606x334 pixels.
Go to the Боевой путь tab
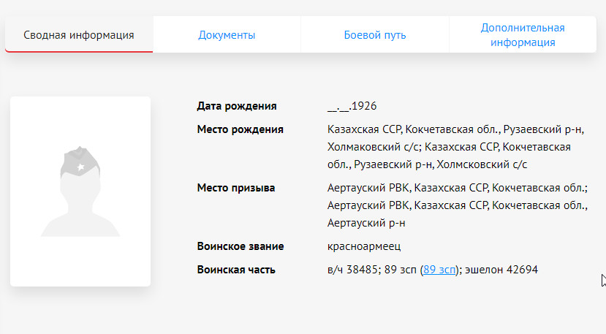tap(375, 35)
